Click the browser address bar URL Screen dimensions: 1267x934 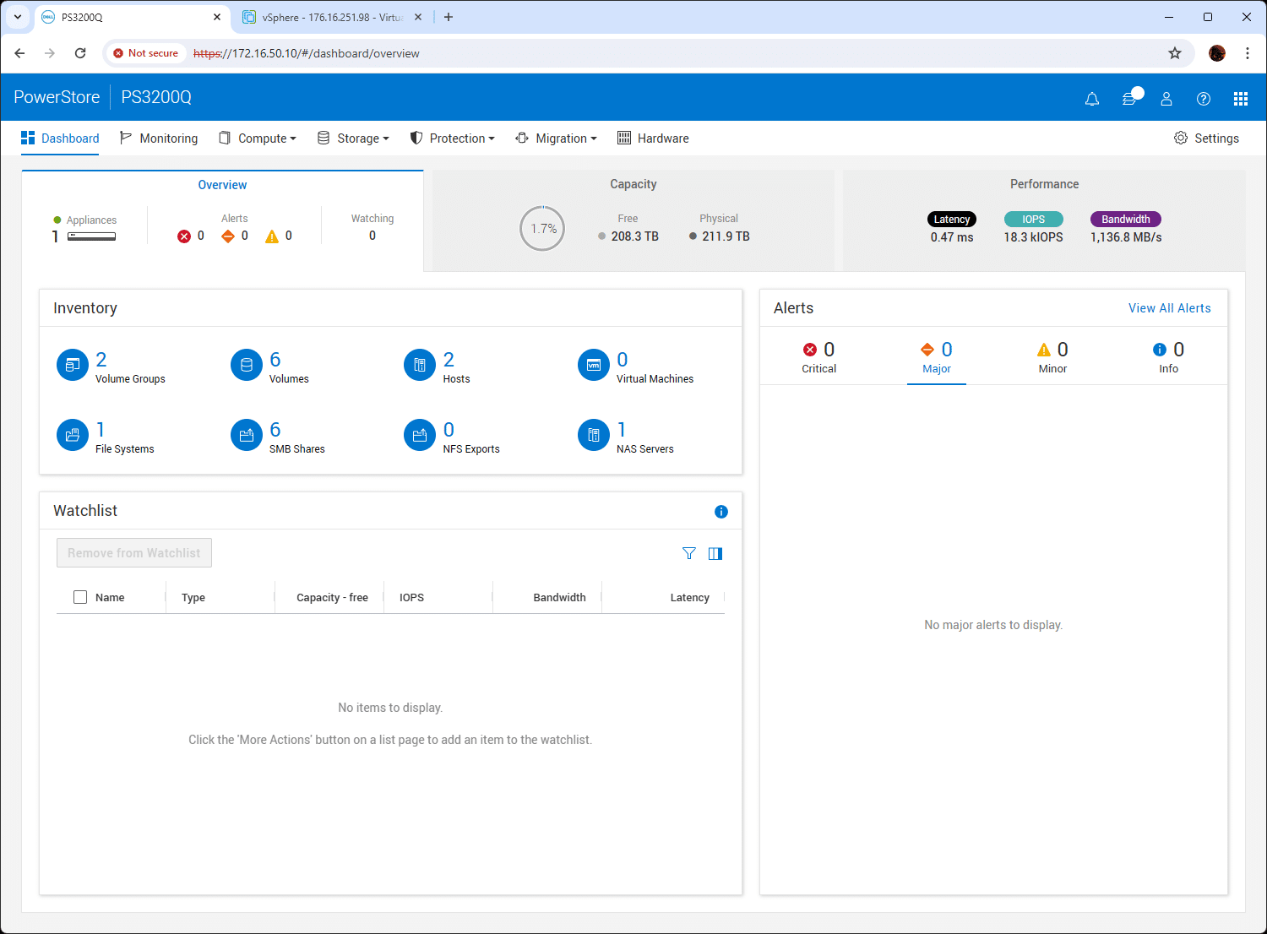(x=307, y=53)
